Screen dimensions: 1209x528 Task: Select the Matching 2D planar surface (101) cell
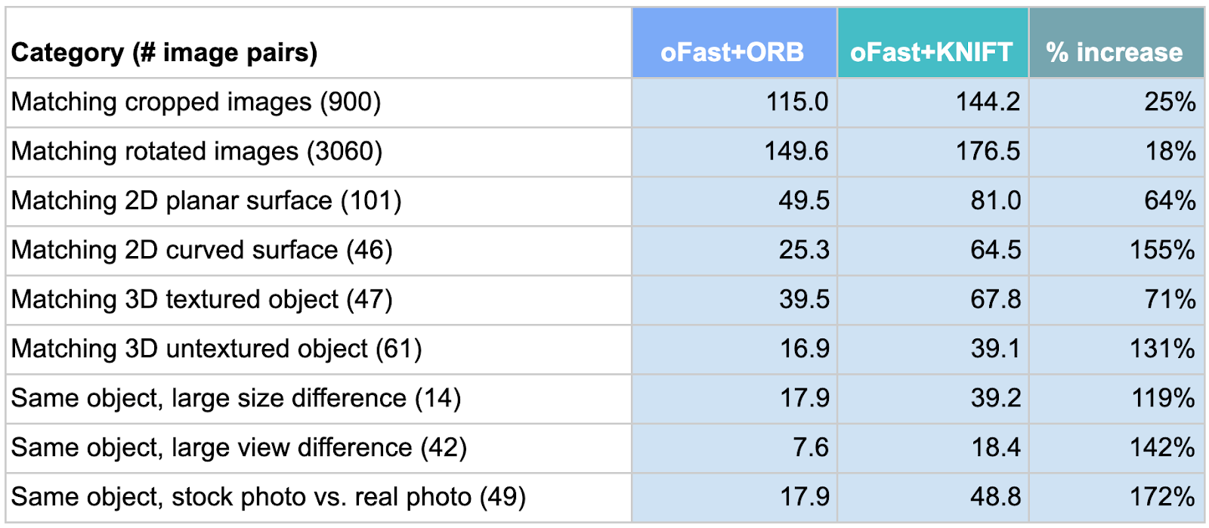coord(206,200)
